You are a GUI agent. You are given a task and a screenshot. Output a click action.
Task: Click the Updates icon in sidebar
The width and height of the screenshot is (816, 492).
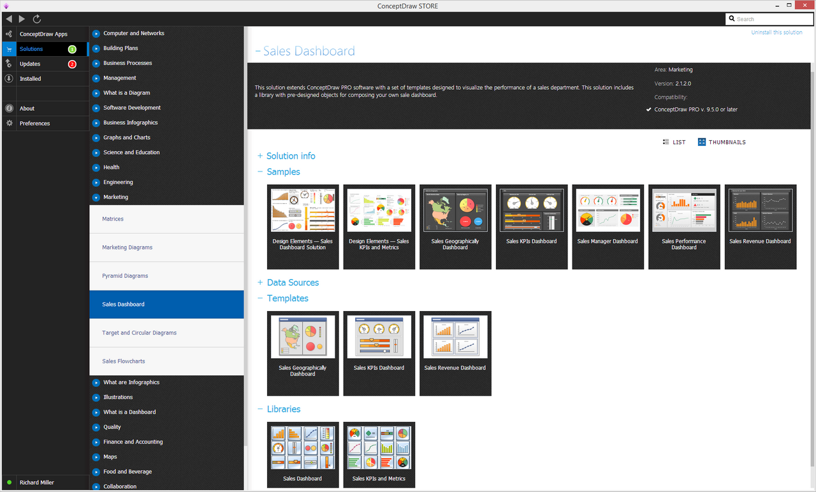pos(9,64)
